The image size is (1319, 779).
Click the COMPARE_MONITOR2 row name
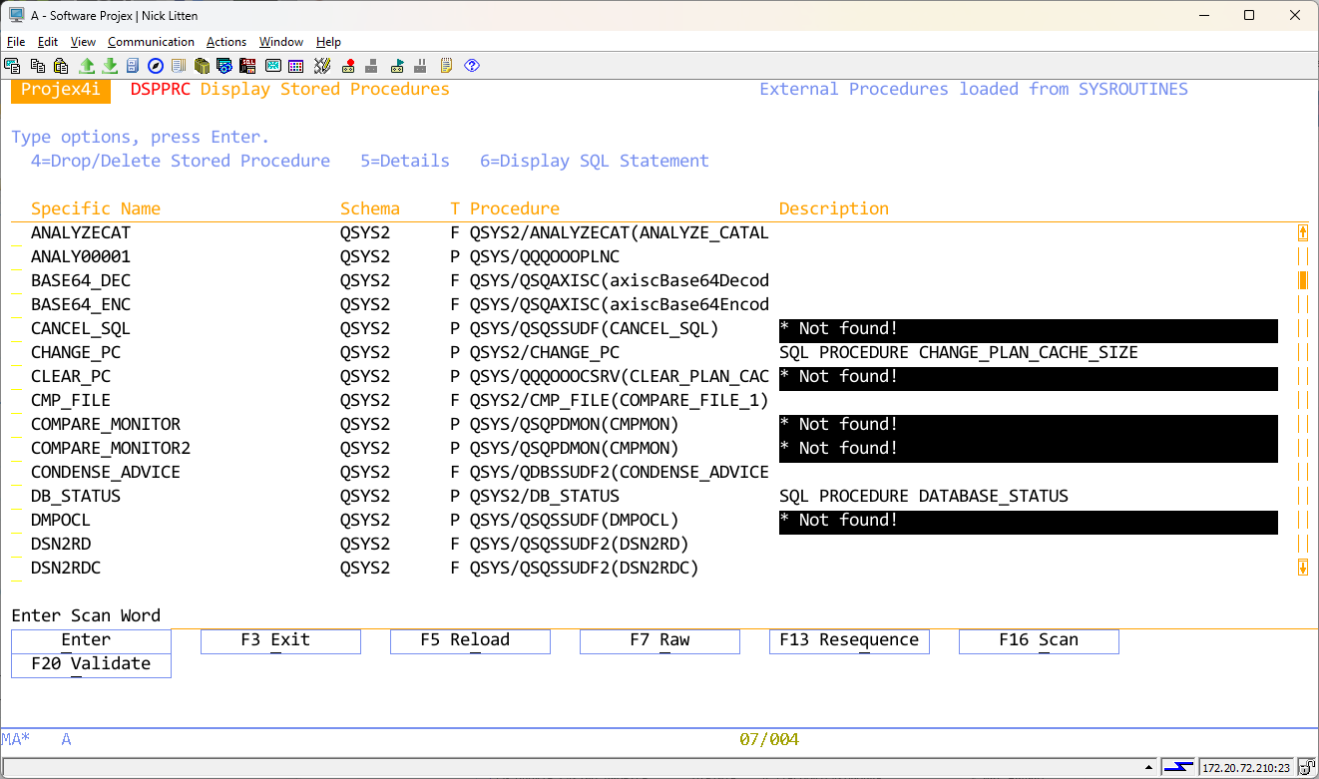click(x=111, y=448)
